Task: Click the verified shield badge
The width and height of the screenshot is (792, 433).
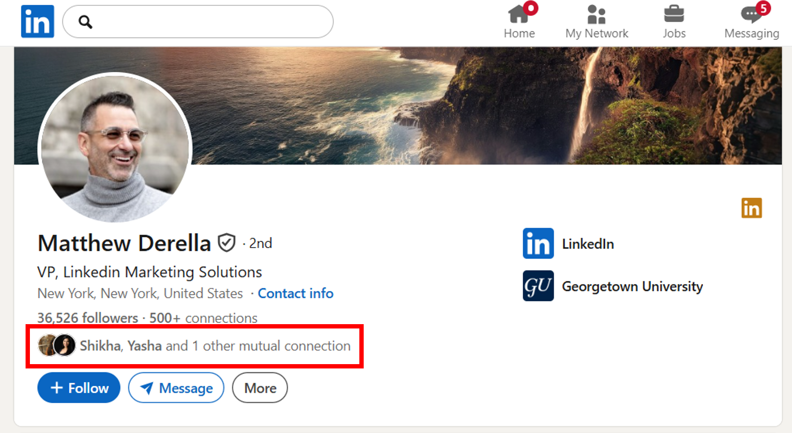Action: point(227,243)
